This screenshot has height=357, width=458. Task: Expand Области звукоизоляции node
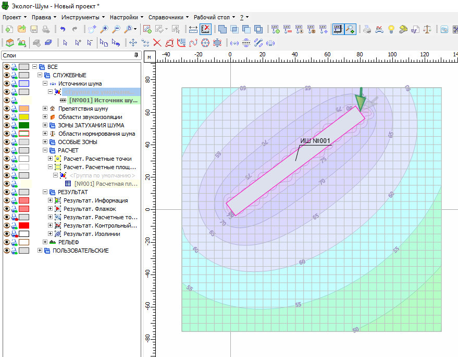point(45,117)
